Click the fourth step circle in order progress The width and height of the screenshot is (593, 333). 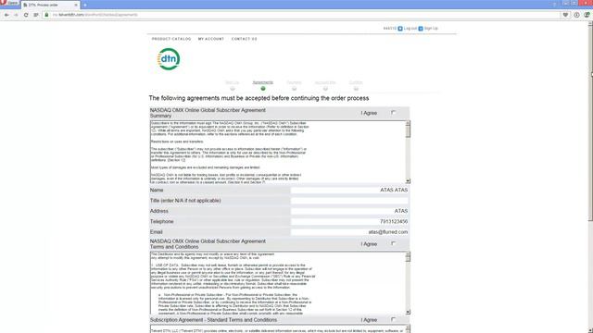(325, 89)
